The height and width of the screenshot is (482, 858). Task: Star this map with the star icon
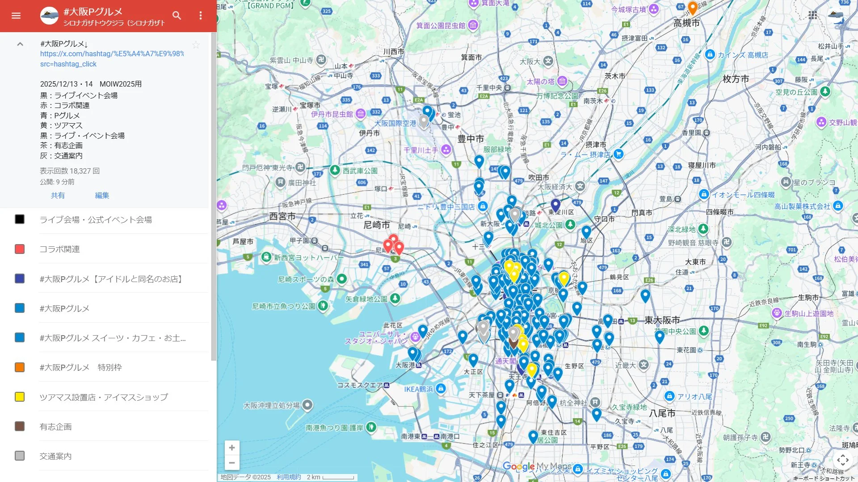click(196, 45)
